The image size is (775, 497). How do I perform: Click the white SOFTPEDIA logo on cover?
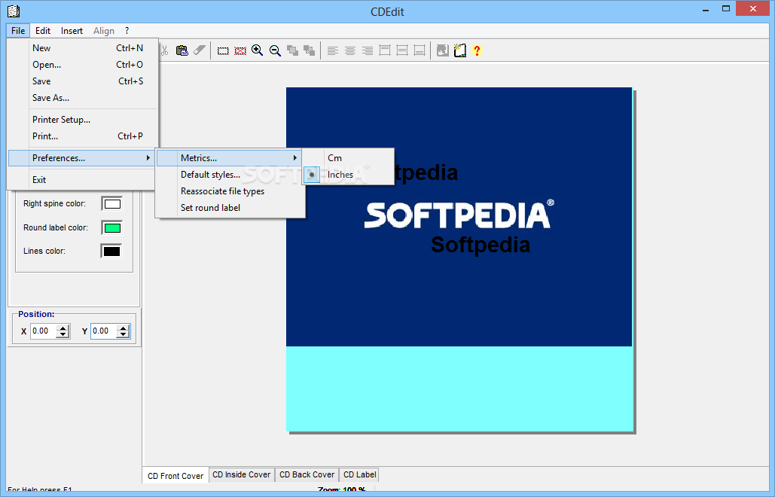pos(459,215)
